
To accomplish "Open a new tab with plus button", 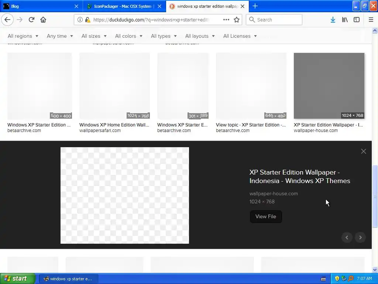I will click(x=255, y=6).
